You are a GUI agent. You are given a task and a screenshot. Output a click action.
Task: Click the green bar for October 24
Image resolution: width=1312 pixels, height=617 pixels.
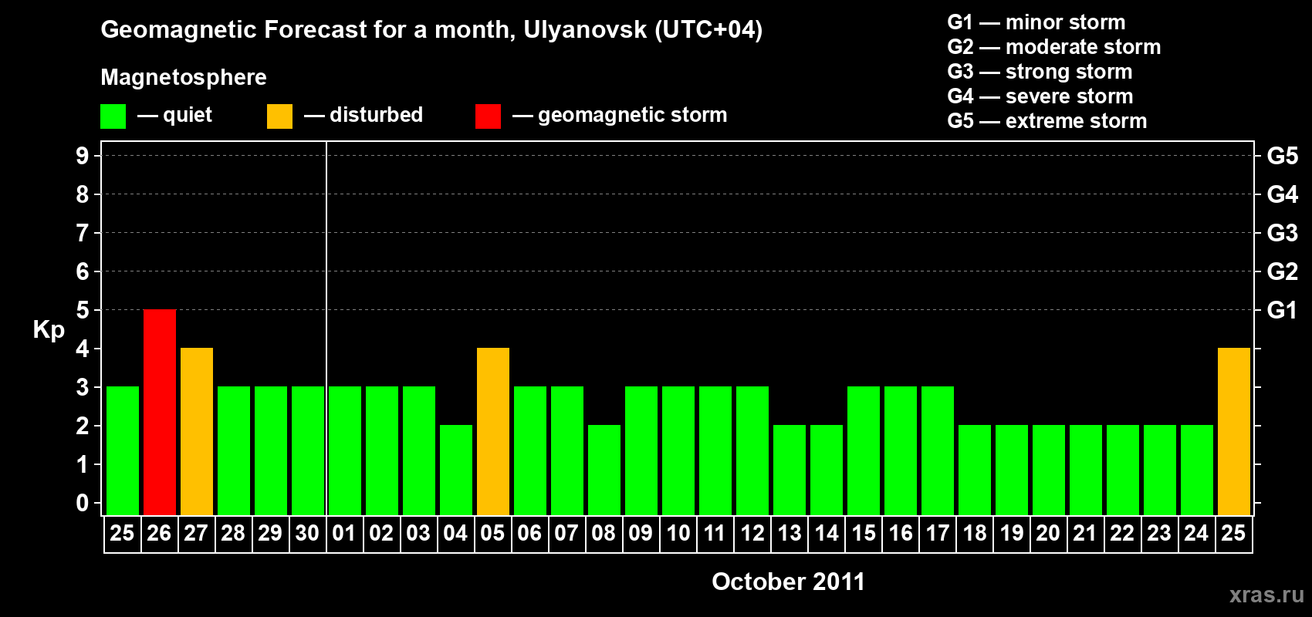[x=1197, y=470]
